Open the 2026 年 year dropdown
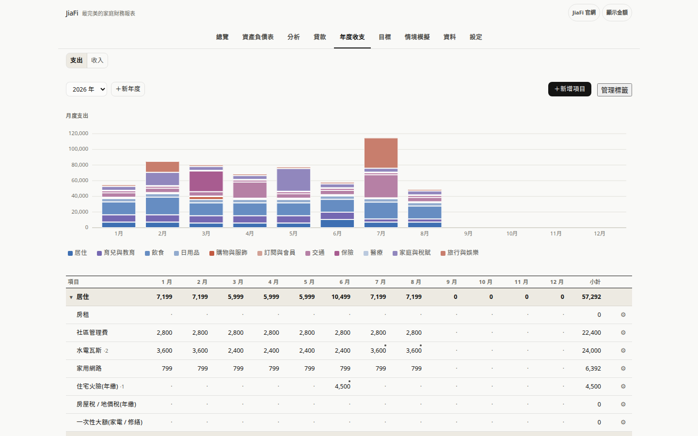698x436 pixels. click(86, 89)
